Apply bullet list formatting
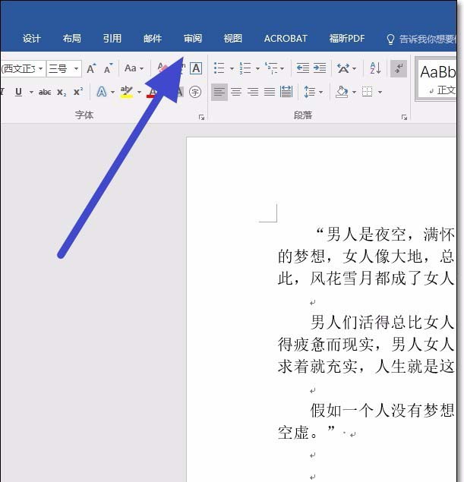The height and width of the screenshot is (482, 464). pyautogui.click(x=219, y=68)
